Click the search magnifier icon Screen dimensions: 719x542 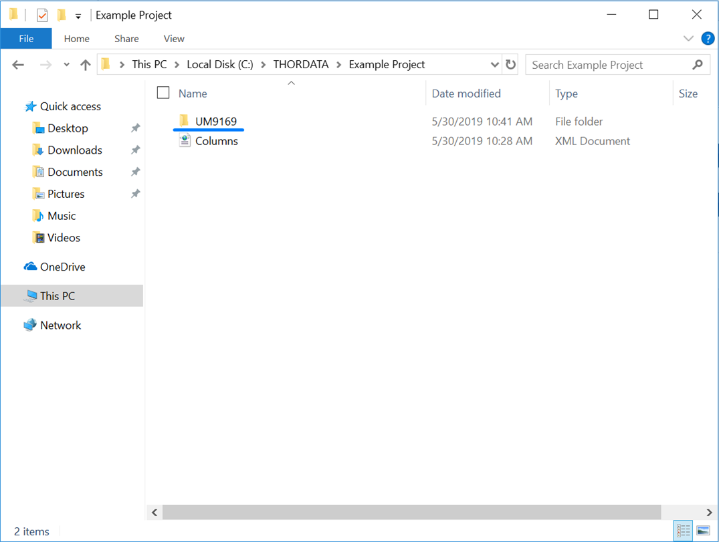(698, 65)
